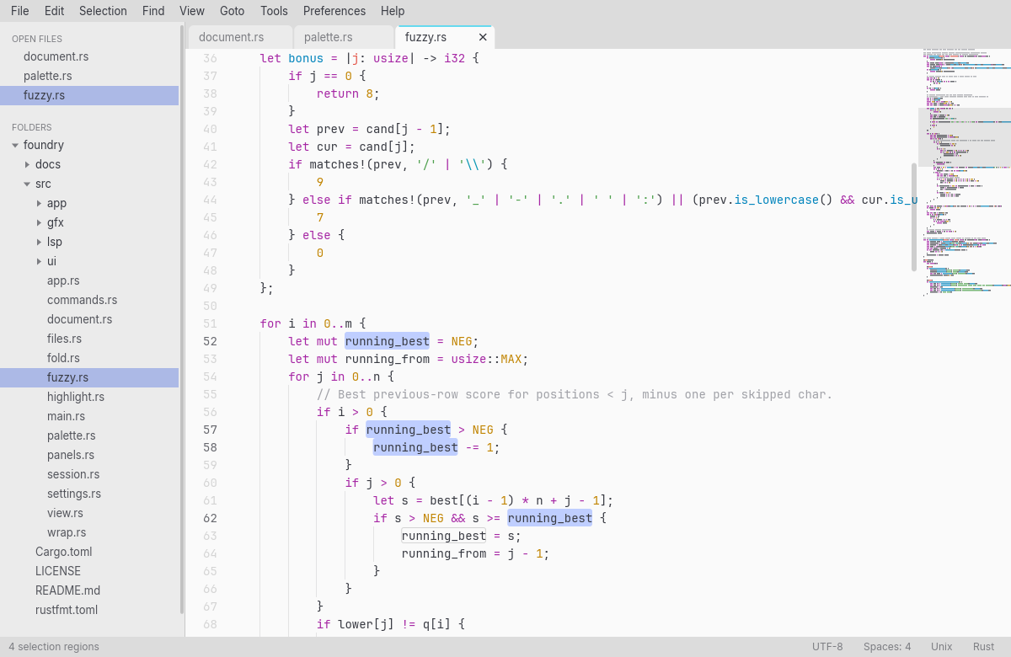Screen dimensions: 1011x657
Task: Select fuzzy.rs in the src folder
Action: coord(89,377)
